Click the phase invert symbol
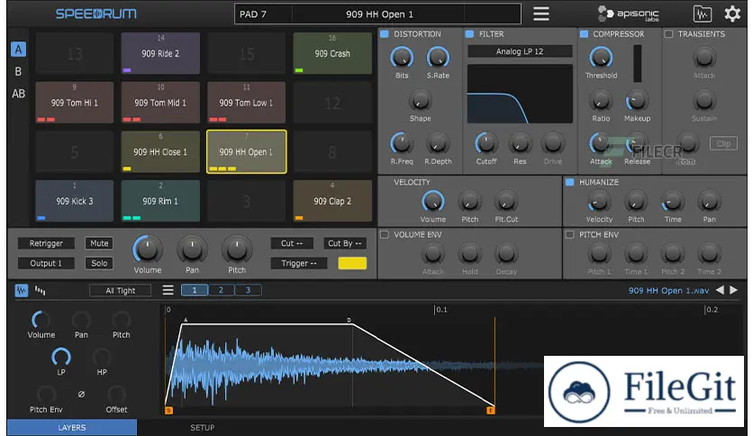This screenshot has width=753, height=436. [81, 395]
